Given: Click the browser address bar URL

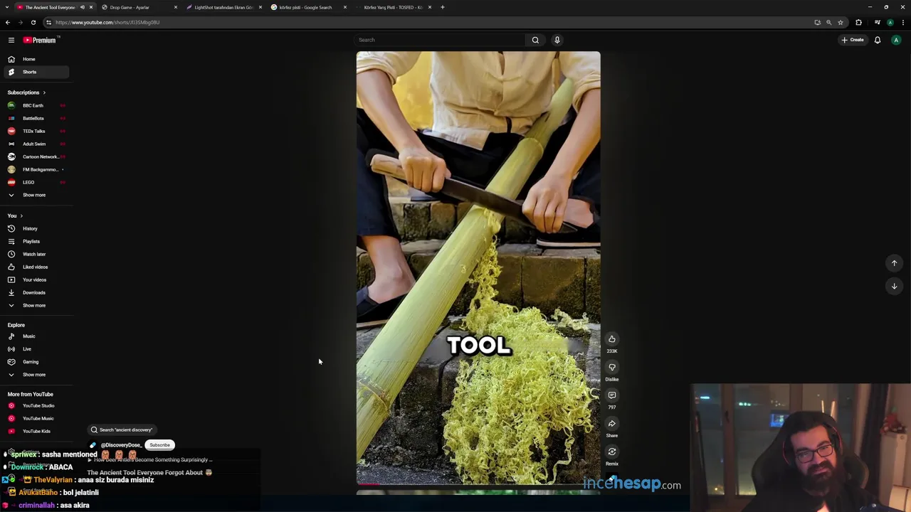Looking at the screenshot, I should (107, 22).
